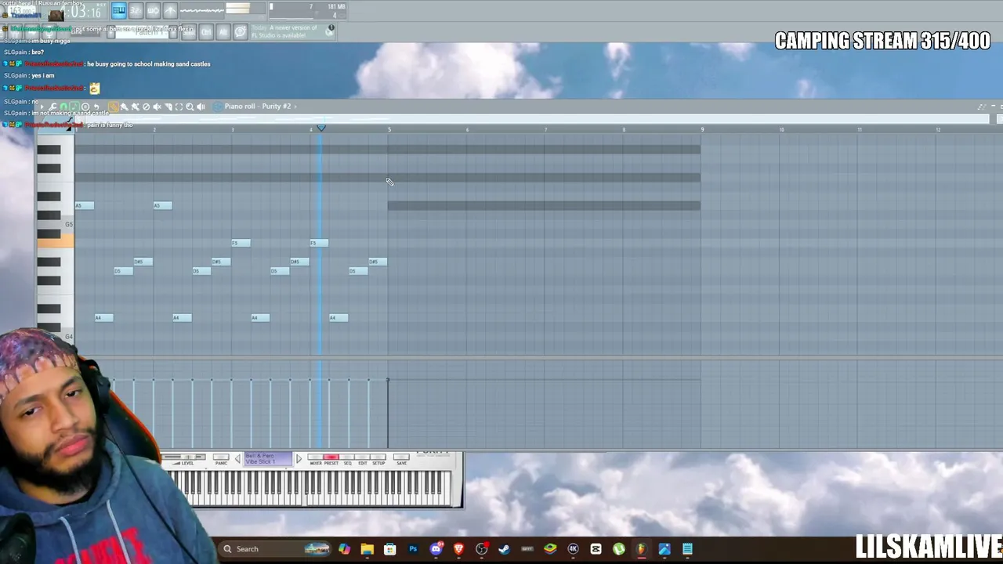
Task: Open CapCut from the taskbar
Action: (x=596, y=549)
